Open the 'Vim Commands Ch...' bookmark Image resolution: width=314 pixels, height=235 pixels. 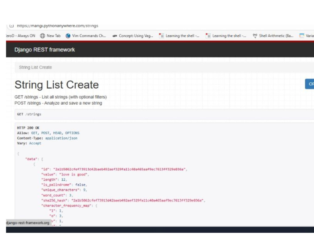89,36
